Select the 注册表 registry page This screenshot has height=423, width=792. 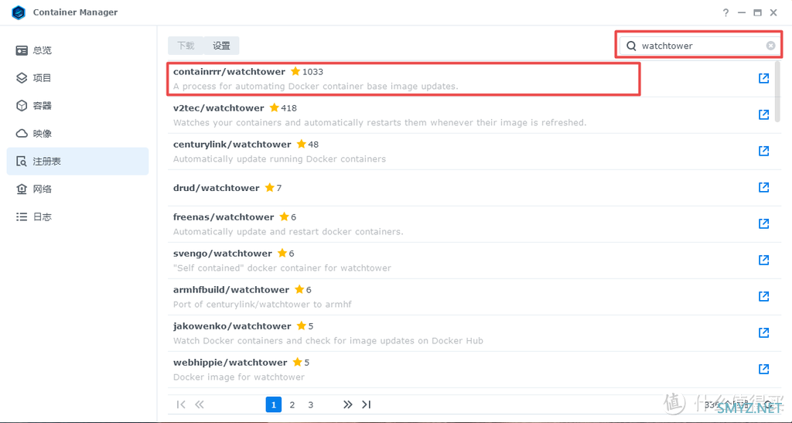[78, 162]
